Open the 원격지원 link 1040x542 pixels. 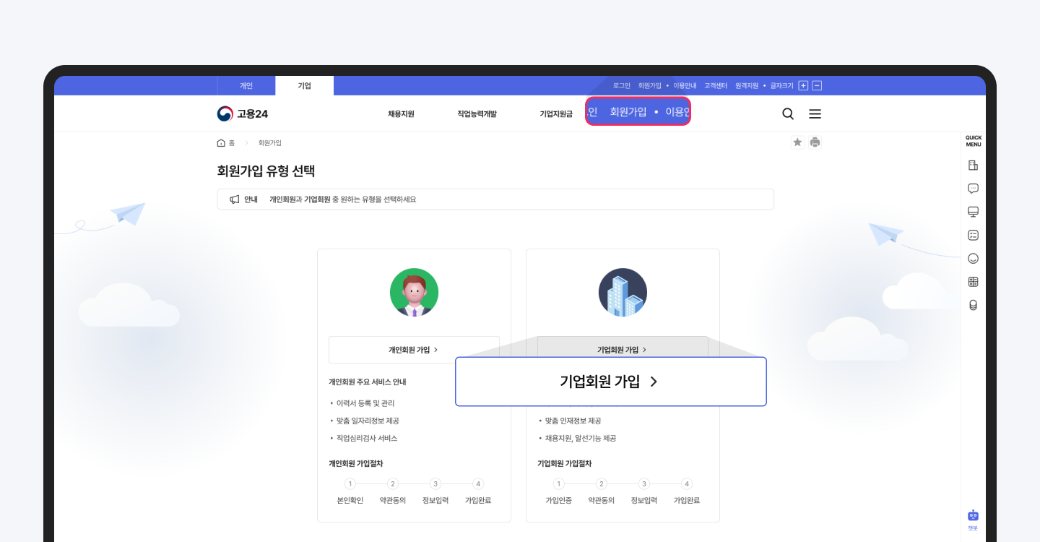(x=747, y=85)
